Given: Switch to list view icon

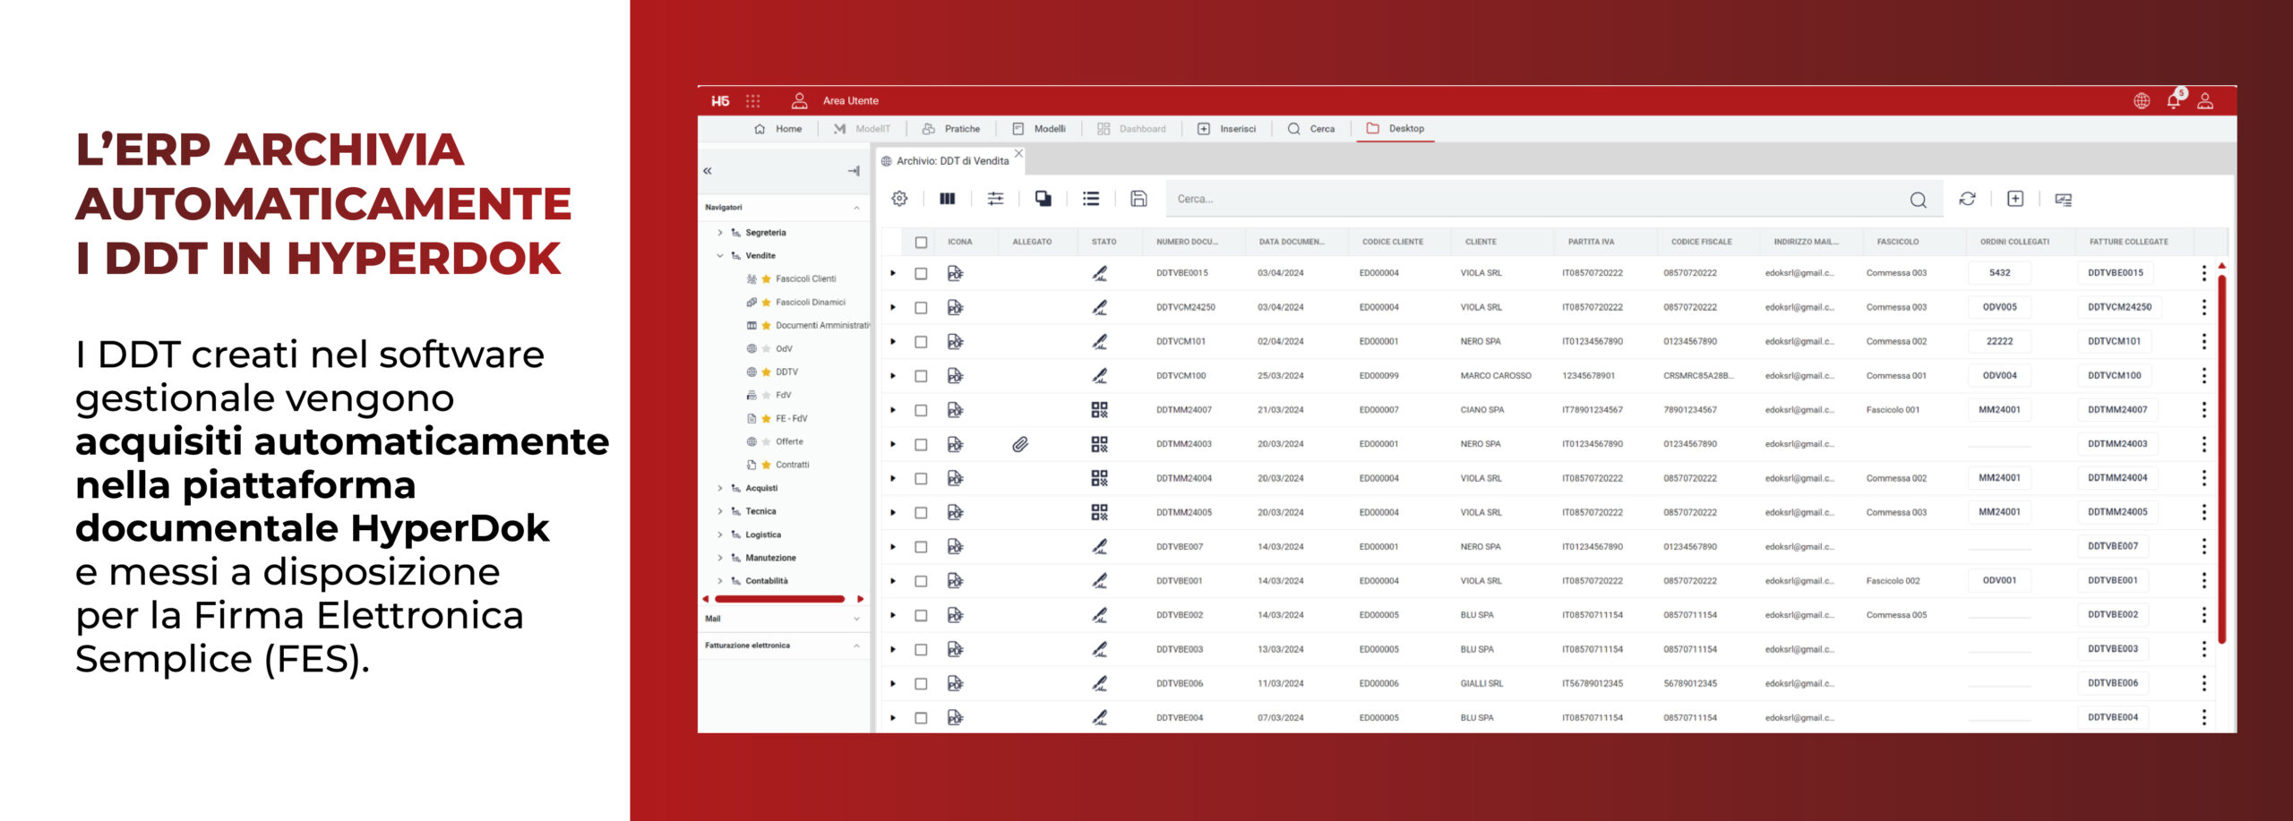Looking at the screenshot, I should pos(1090,199).
